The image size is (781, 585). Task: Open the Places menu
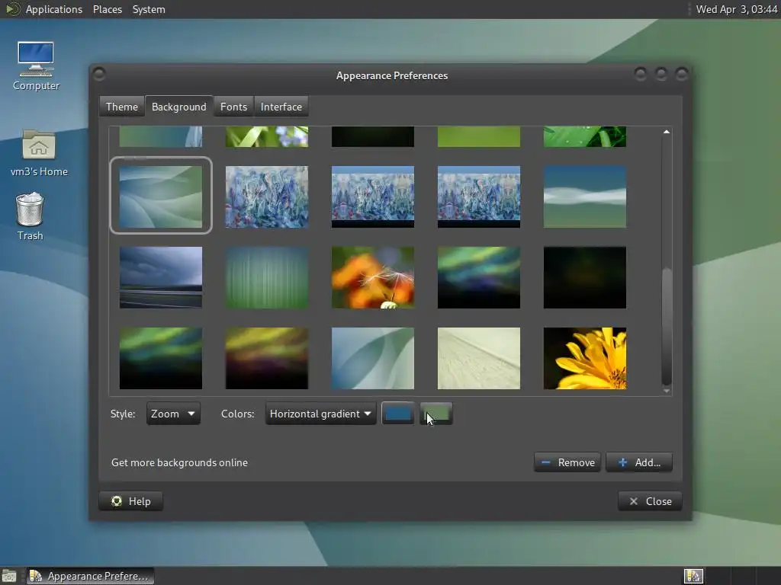(108, 9)
